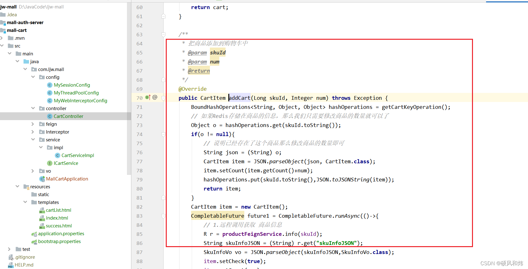This screenshot has width=528, height=269.
Task: Open bootstrap.properties file
Action: [x=59, y=241]
